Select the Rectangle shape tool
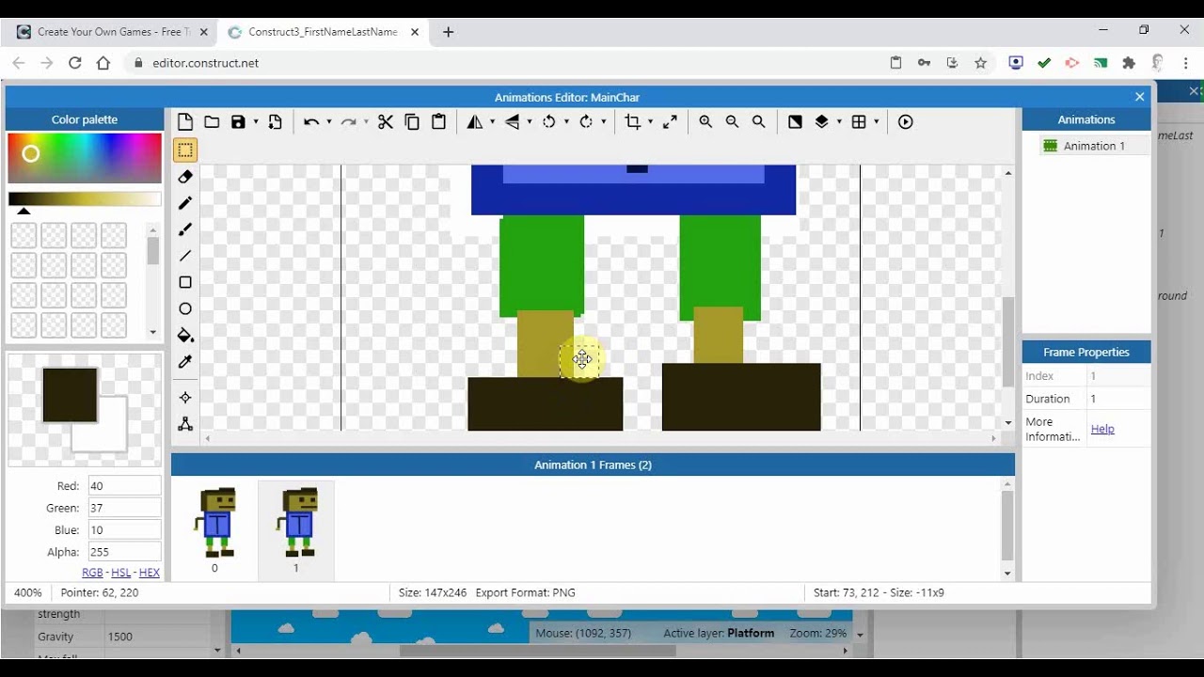 coord(185,282)
